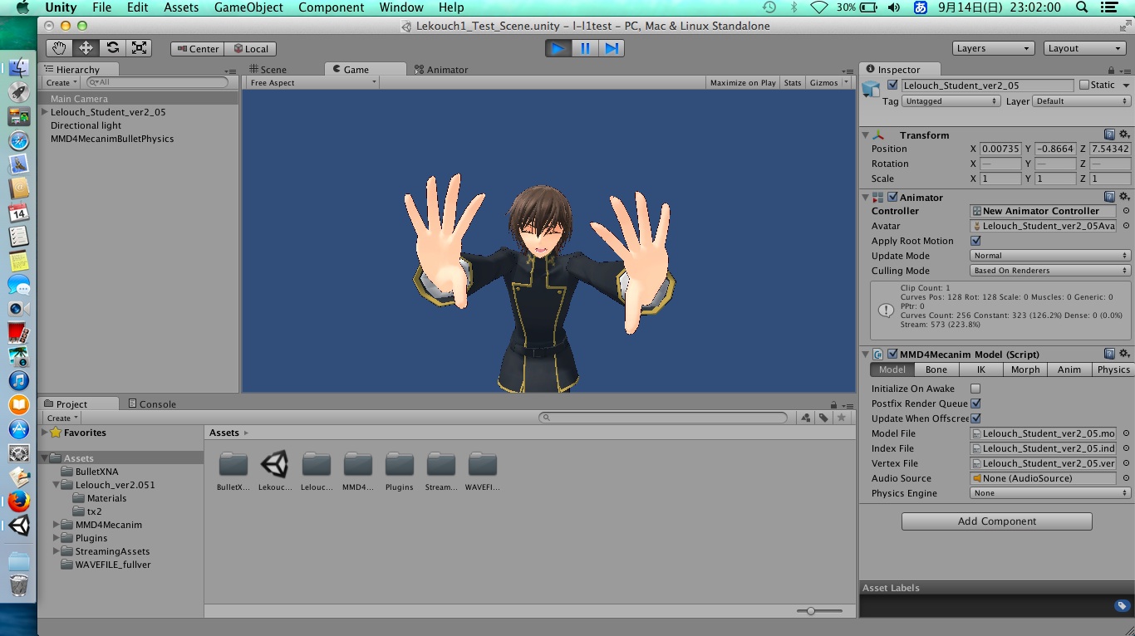This screenshot has width=1135, height=636.
Task: Enable Initialize On Awake checkbox
Action: [x=975, y=389]
